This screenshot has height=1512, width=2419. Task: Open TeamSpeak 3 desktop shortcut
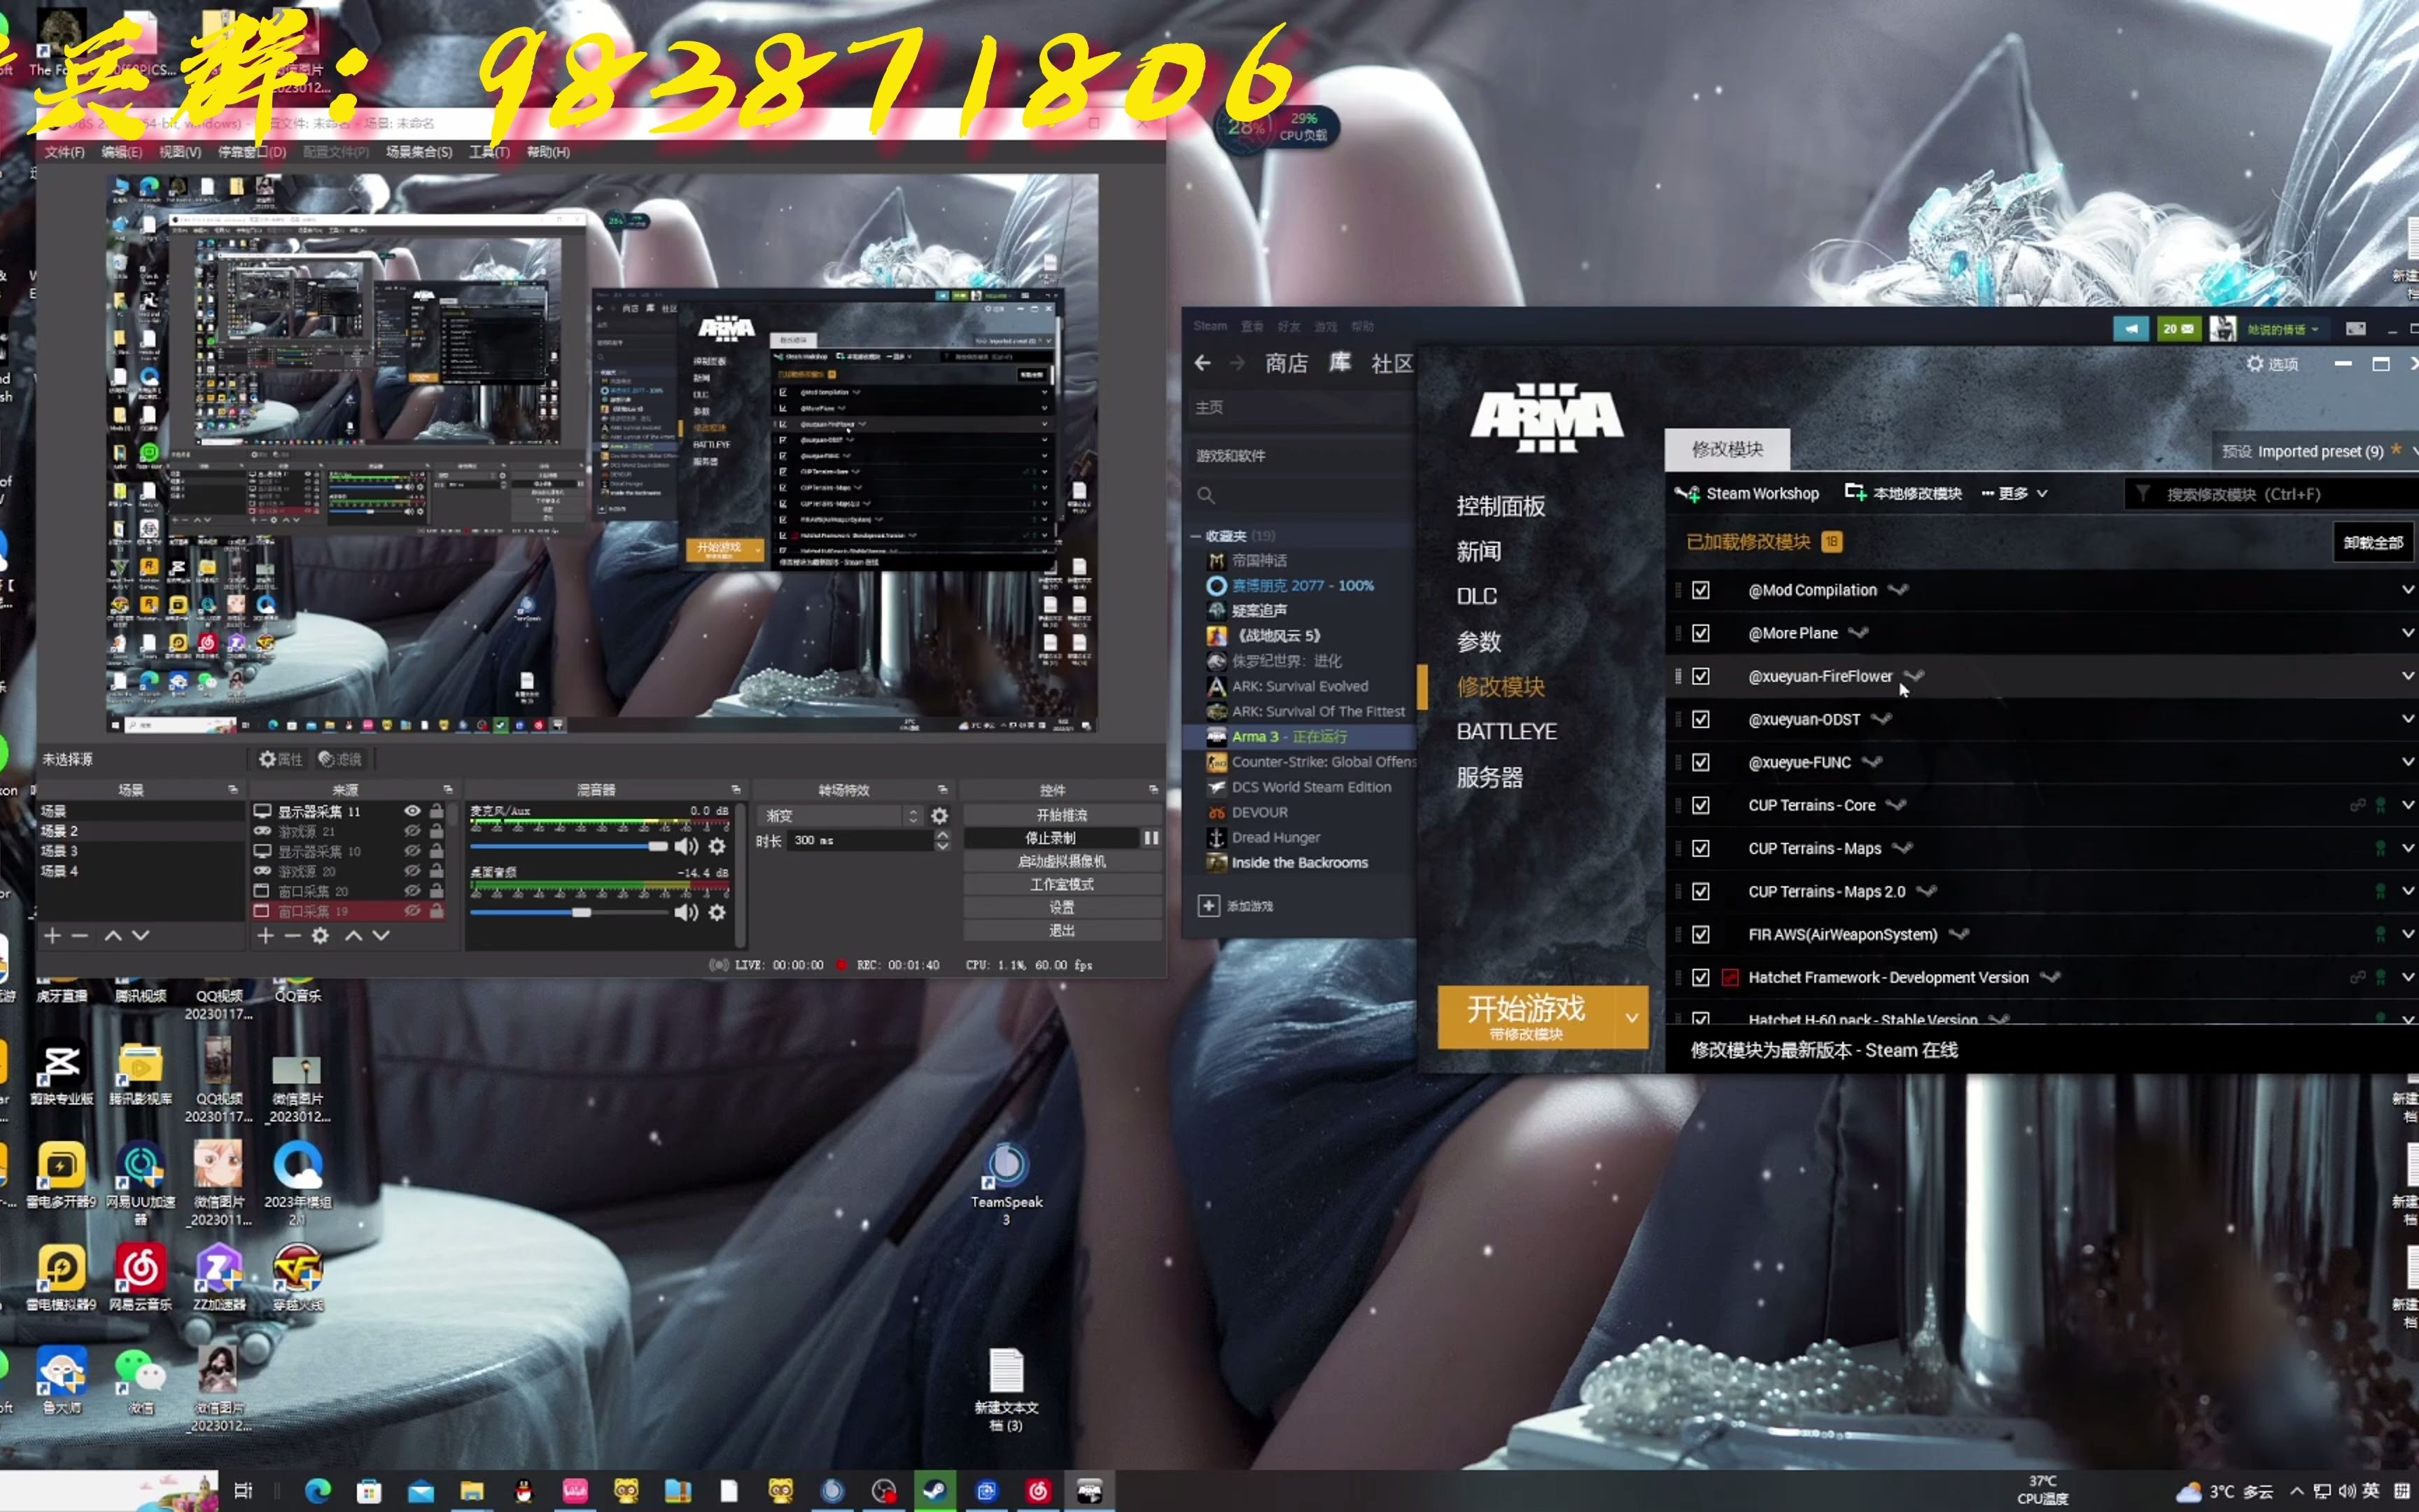pyautogui.click(x=1006, y=1183)
